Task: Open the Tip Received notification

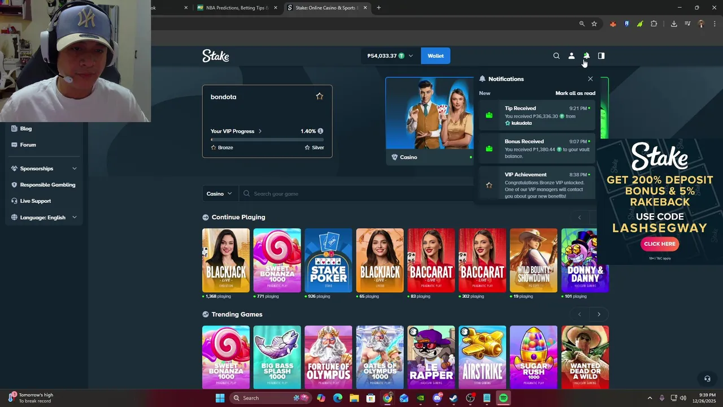Action: click(x=537, y=115)
